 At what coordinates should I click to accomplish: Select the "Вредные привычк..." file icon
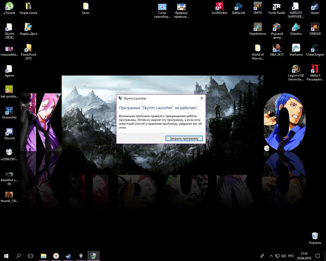coord(181,11)
